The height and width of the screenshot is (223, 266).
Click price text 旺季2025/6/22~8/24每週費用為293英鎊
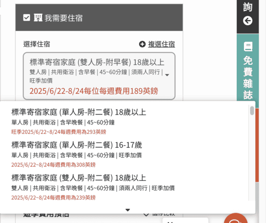coord(59,132)
